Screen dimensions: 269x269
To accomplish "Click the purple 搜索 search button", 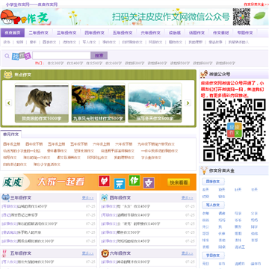I will (x=99, y=55).
